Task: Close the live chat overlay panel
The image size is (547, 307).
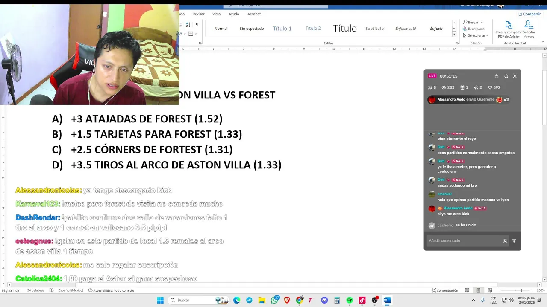Action: (515, 76)
